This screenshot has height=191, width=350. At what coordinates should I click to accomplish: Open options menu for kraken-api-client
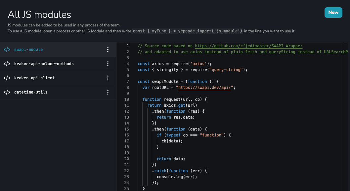(108, 78)
